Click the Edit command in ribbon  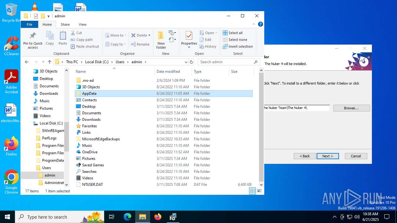(205, 40)
